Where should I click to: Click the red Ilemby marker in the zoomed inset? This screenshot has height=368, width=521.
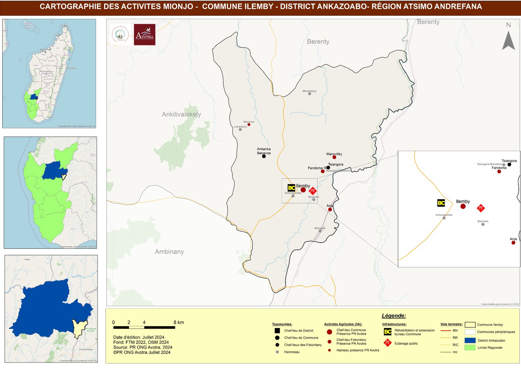point(463,206)
